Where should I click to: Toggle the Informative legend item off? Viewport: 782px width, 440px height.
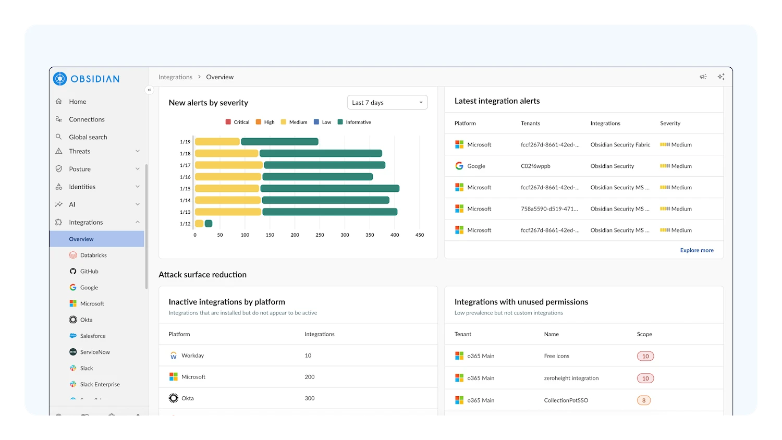coord(354,121)
